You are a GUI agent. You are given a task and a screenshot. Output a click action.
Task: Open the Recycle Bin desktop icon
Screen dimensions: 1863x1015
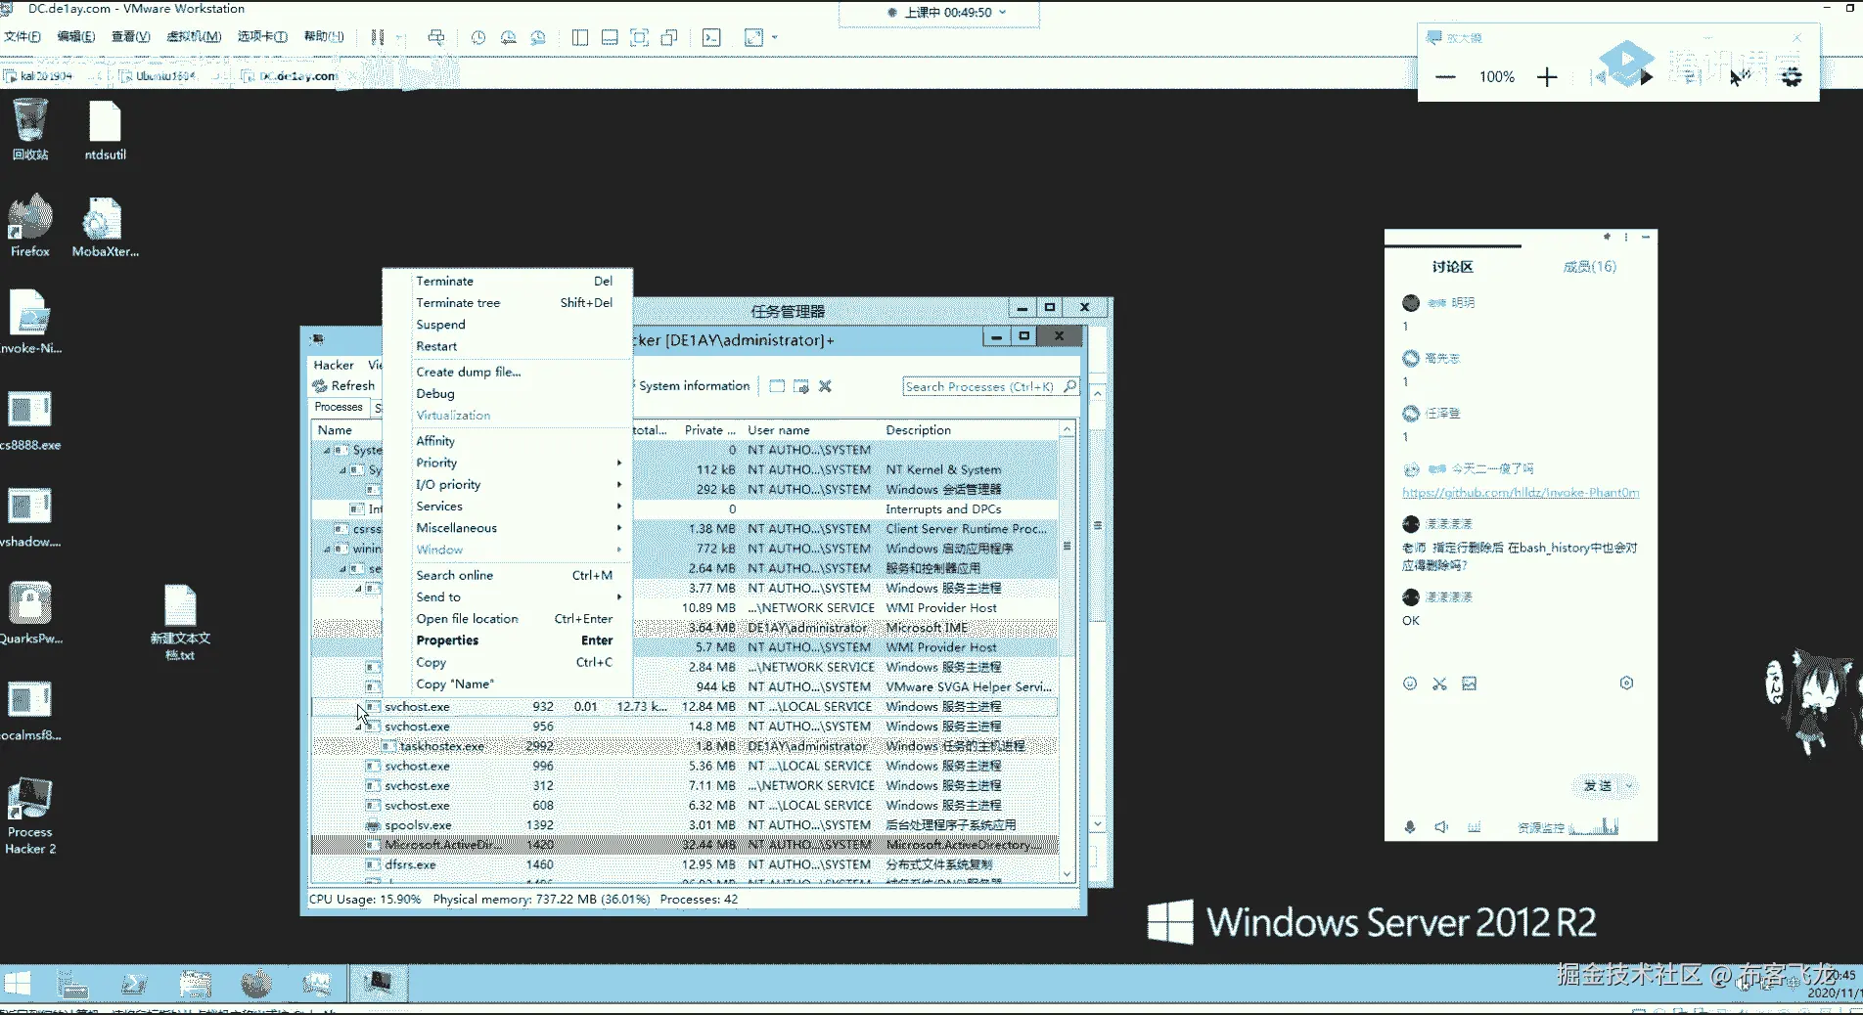[x=30, y=129]
